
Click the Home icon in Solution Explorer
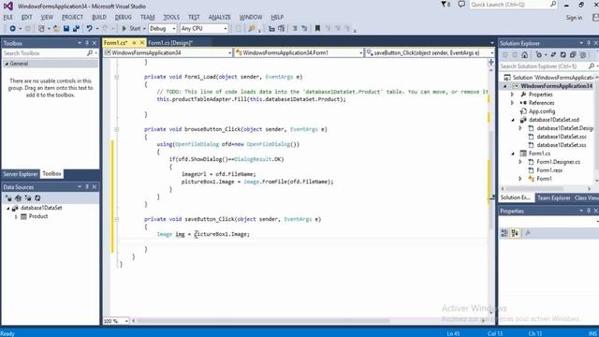[525, 55]
